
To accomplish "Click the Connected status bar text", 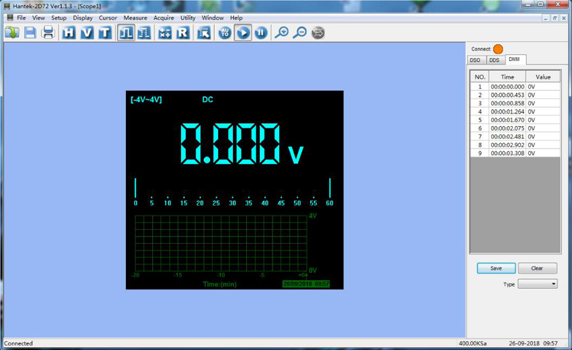I will [x=18, y=343].
